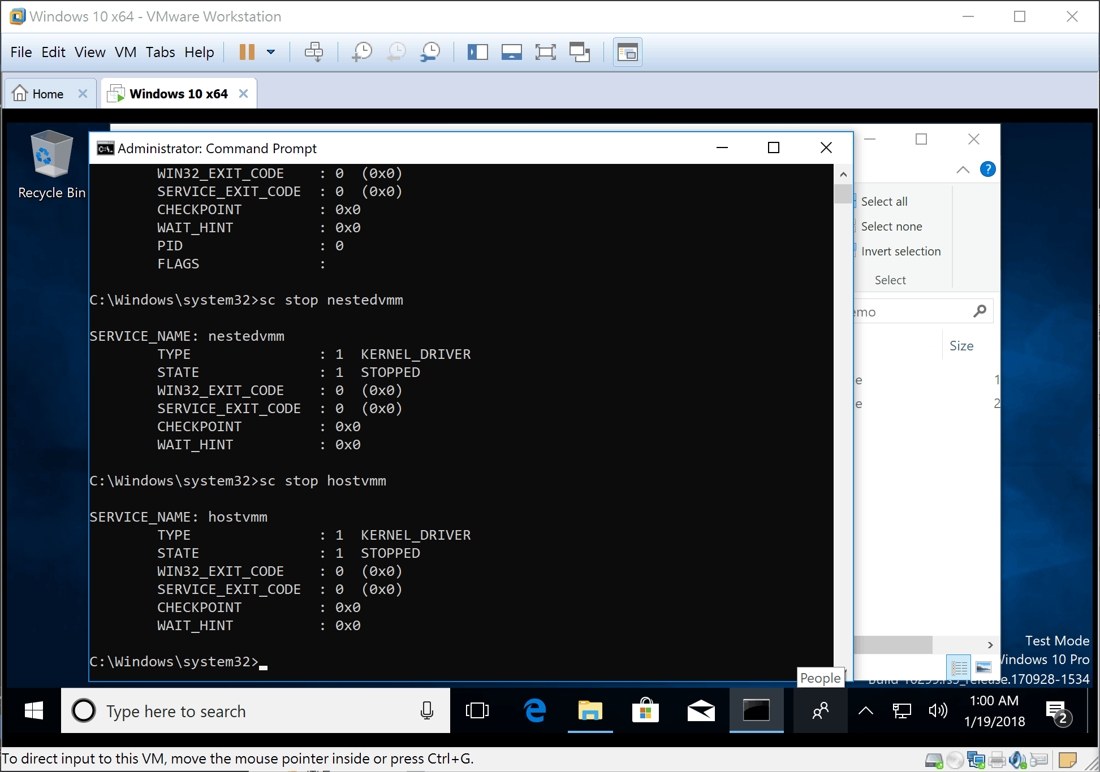Open Microsoft Edge from the taskbar
Screen dimensions: 1100x772
click(x=534, y=711)
